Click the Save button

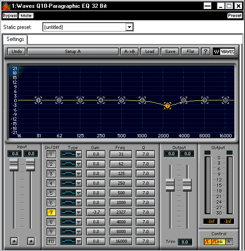170,52
